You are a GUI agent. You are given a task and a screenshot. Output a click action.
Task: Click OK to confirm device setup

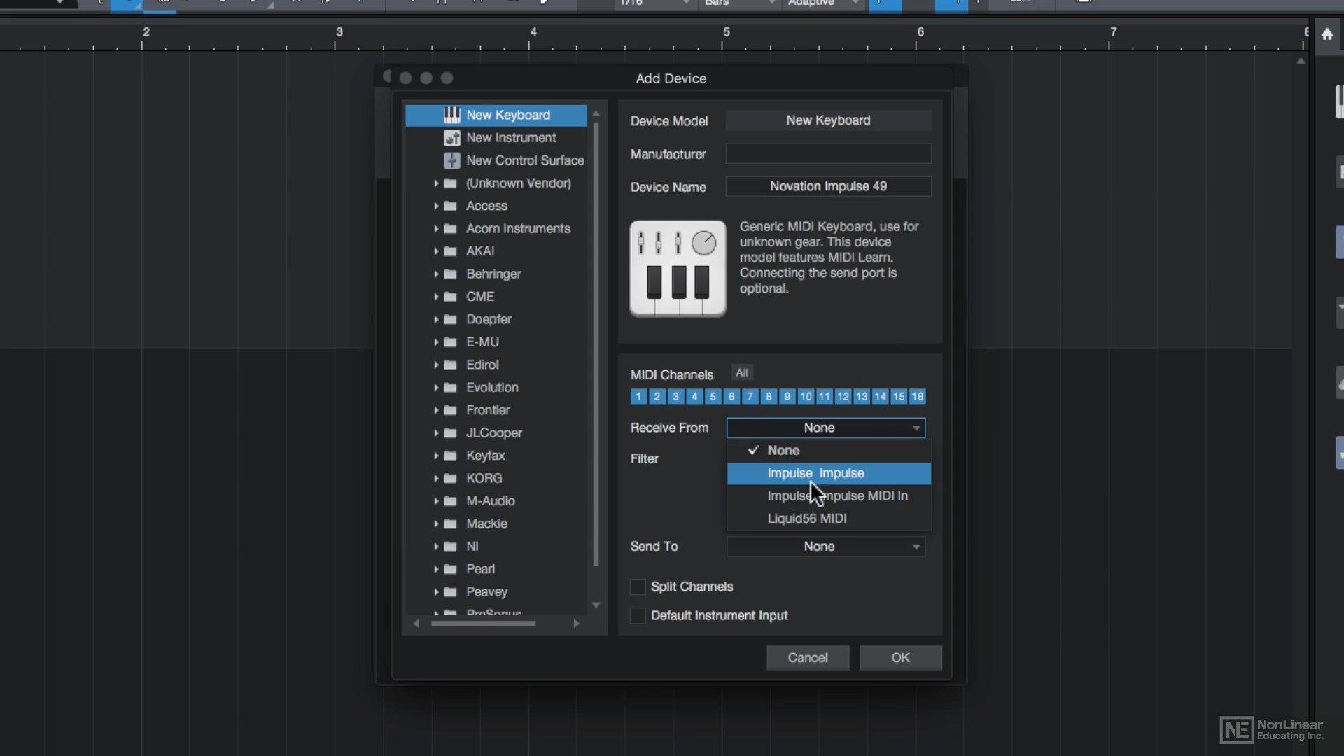click(901, 657)
